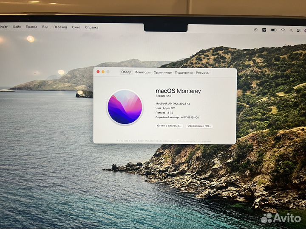
Task: Minimize the About This Mac window
Action: click(103, 72)
